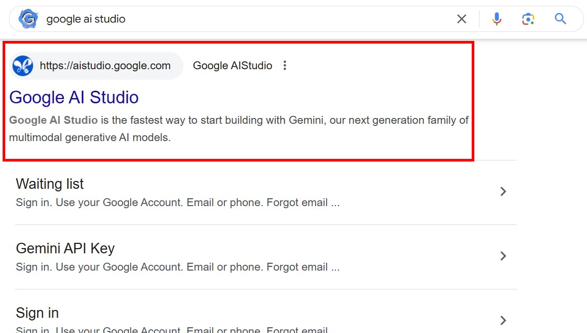Image resolution: width=587 pixels, height=333 pixels.
Task: Expand the Waiting list chevron
Action: tap(503, 191)
